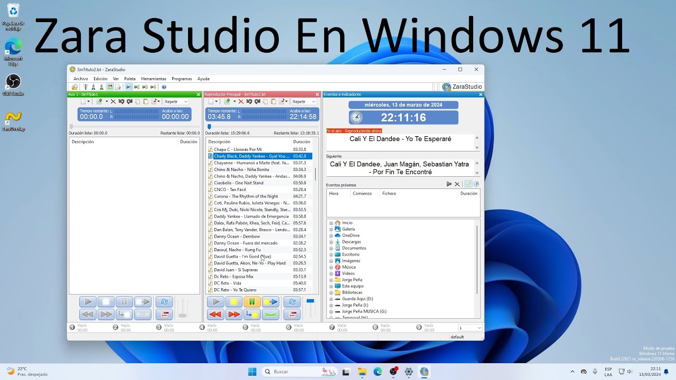676x380 pixels.
Task: Toggle events enabled checkmark icon
Action: (x=468, y=184)
